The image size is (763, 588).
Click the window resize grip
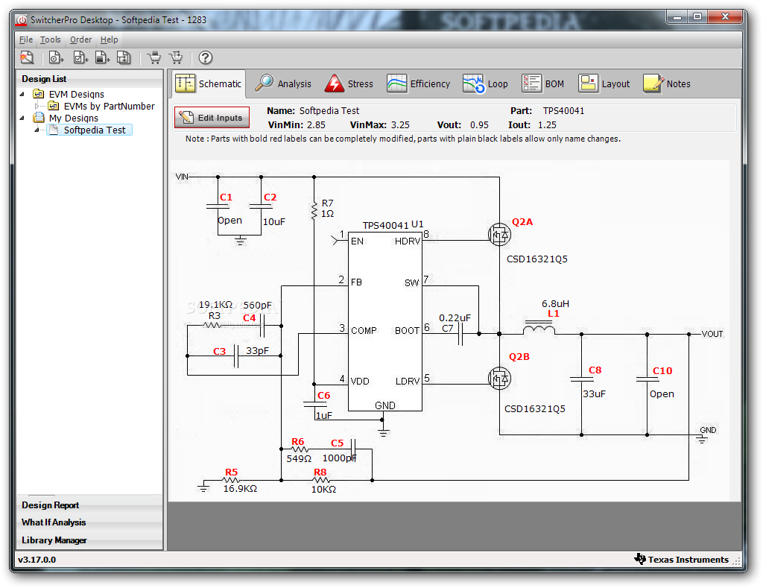[x=736, y=560]
